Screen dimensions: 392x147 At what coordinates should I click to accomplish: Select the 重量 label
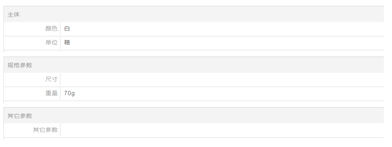pyautogui.click(x=52, y=93)
